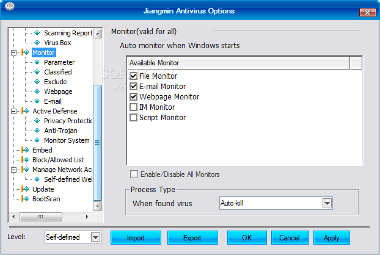
Task: Click the Import button
Action: tap(136, 237)
